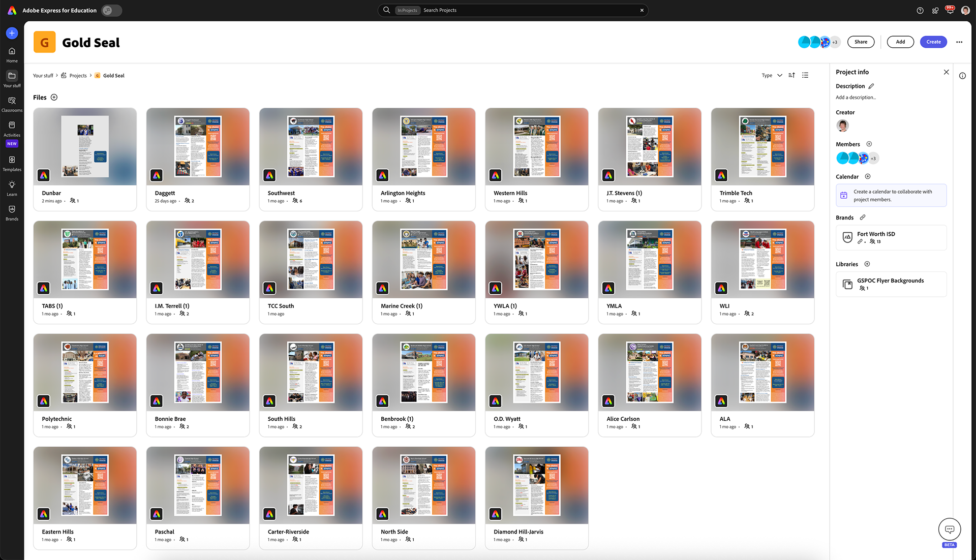Add a member using the plus icon
The height and width of the screenshot is (560, 976).
pyautogui.click(x=869, y=144)
